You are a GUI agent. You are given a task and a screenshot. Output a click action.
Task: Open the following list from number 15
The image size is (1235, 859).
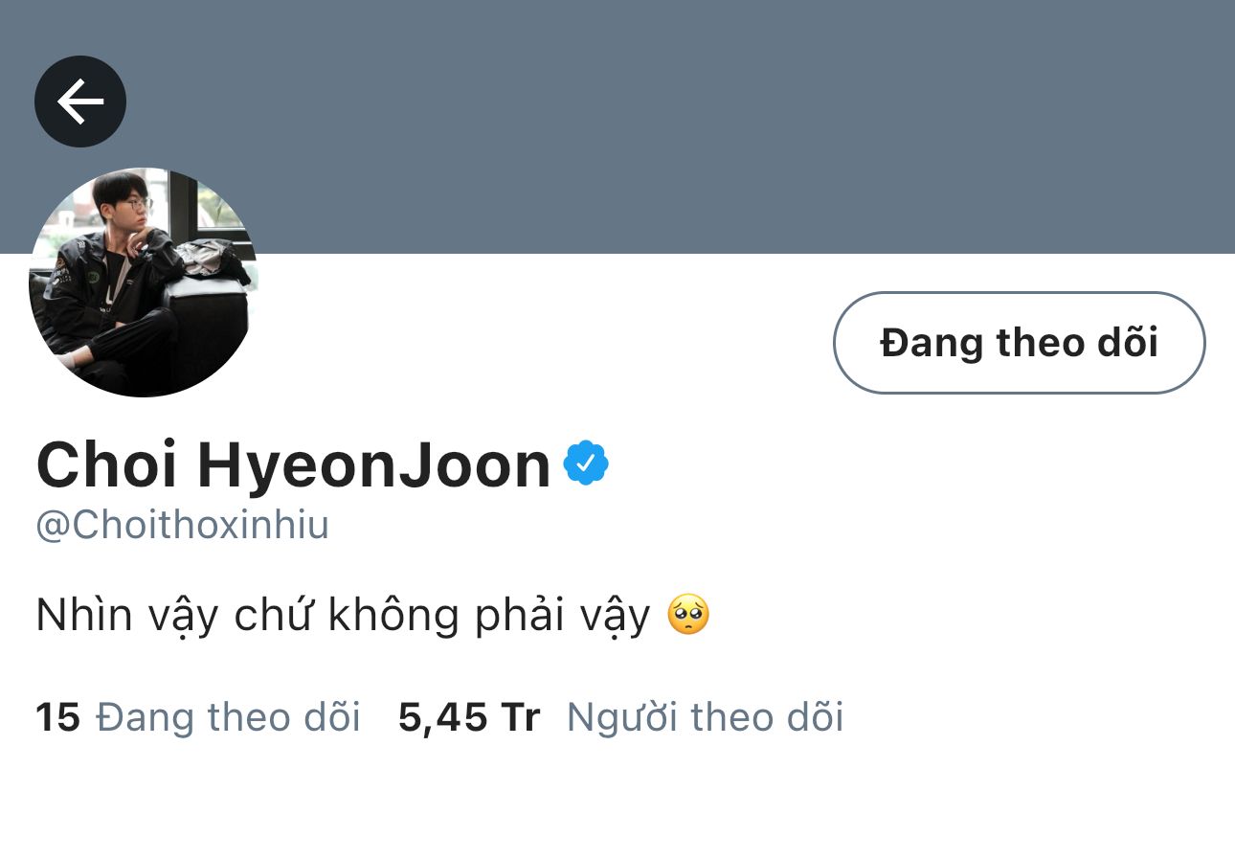[57, 717]
